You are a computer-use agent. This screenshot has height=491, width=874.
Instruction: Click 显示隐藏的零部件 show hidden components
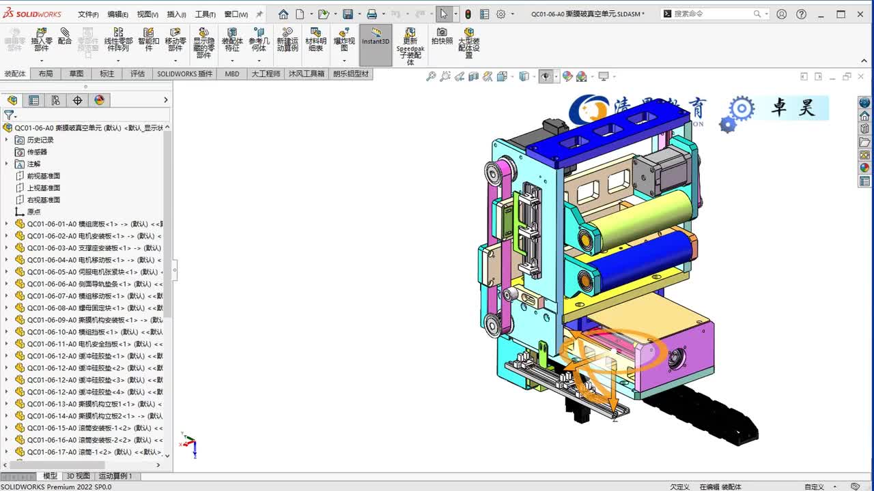tap(203, 43)
